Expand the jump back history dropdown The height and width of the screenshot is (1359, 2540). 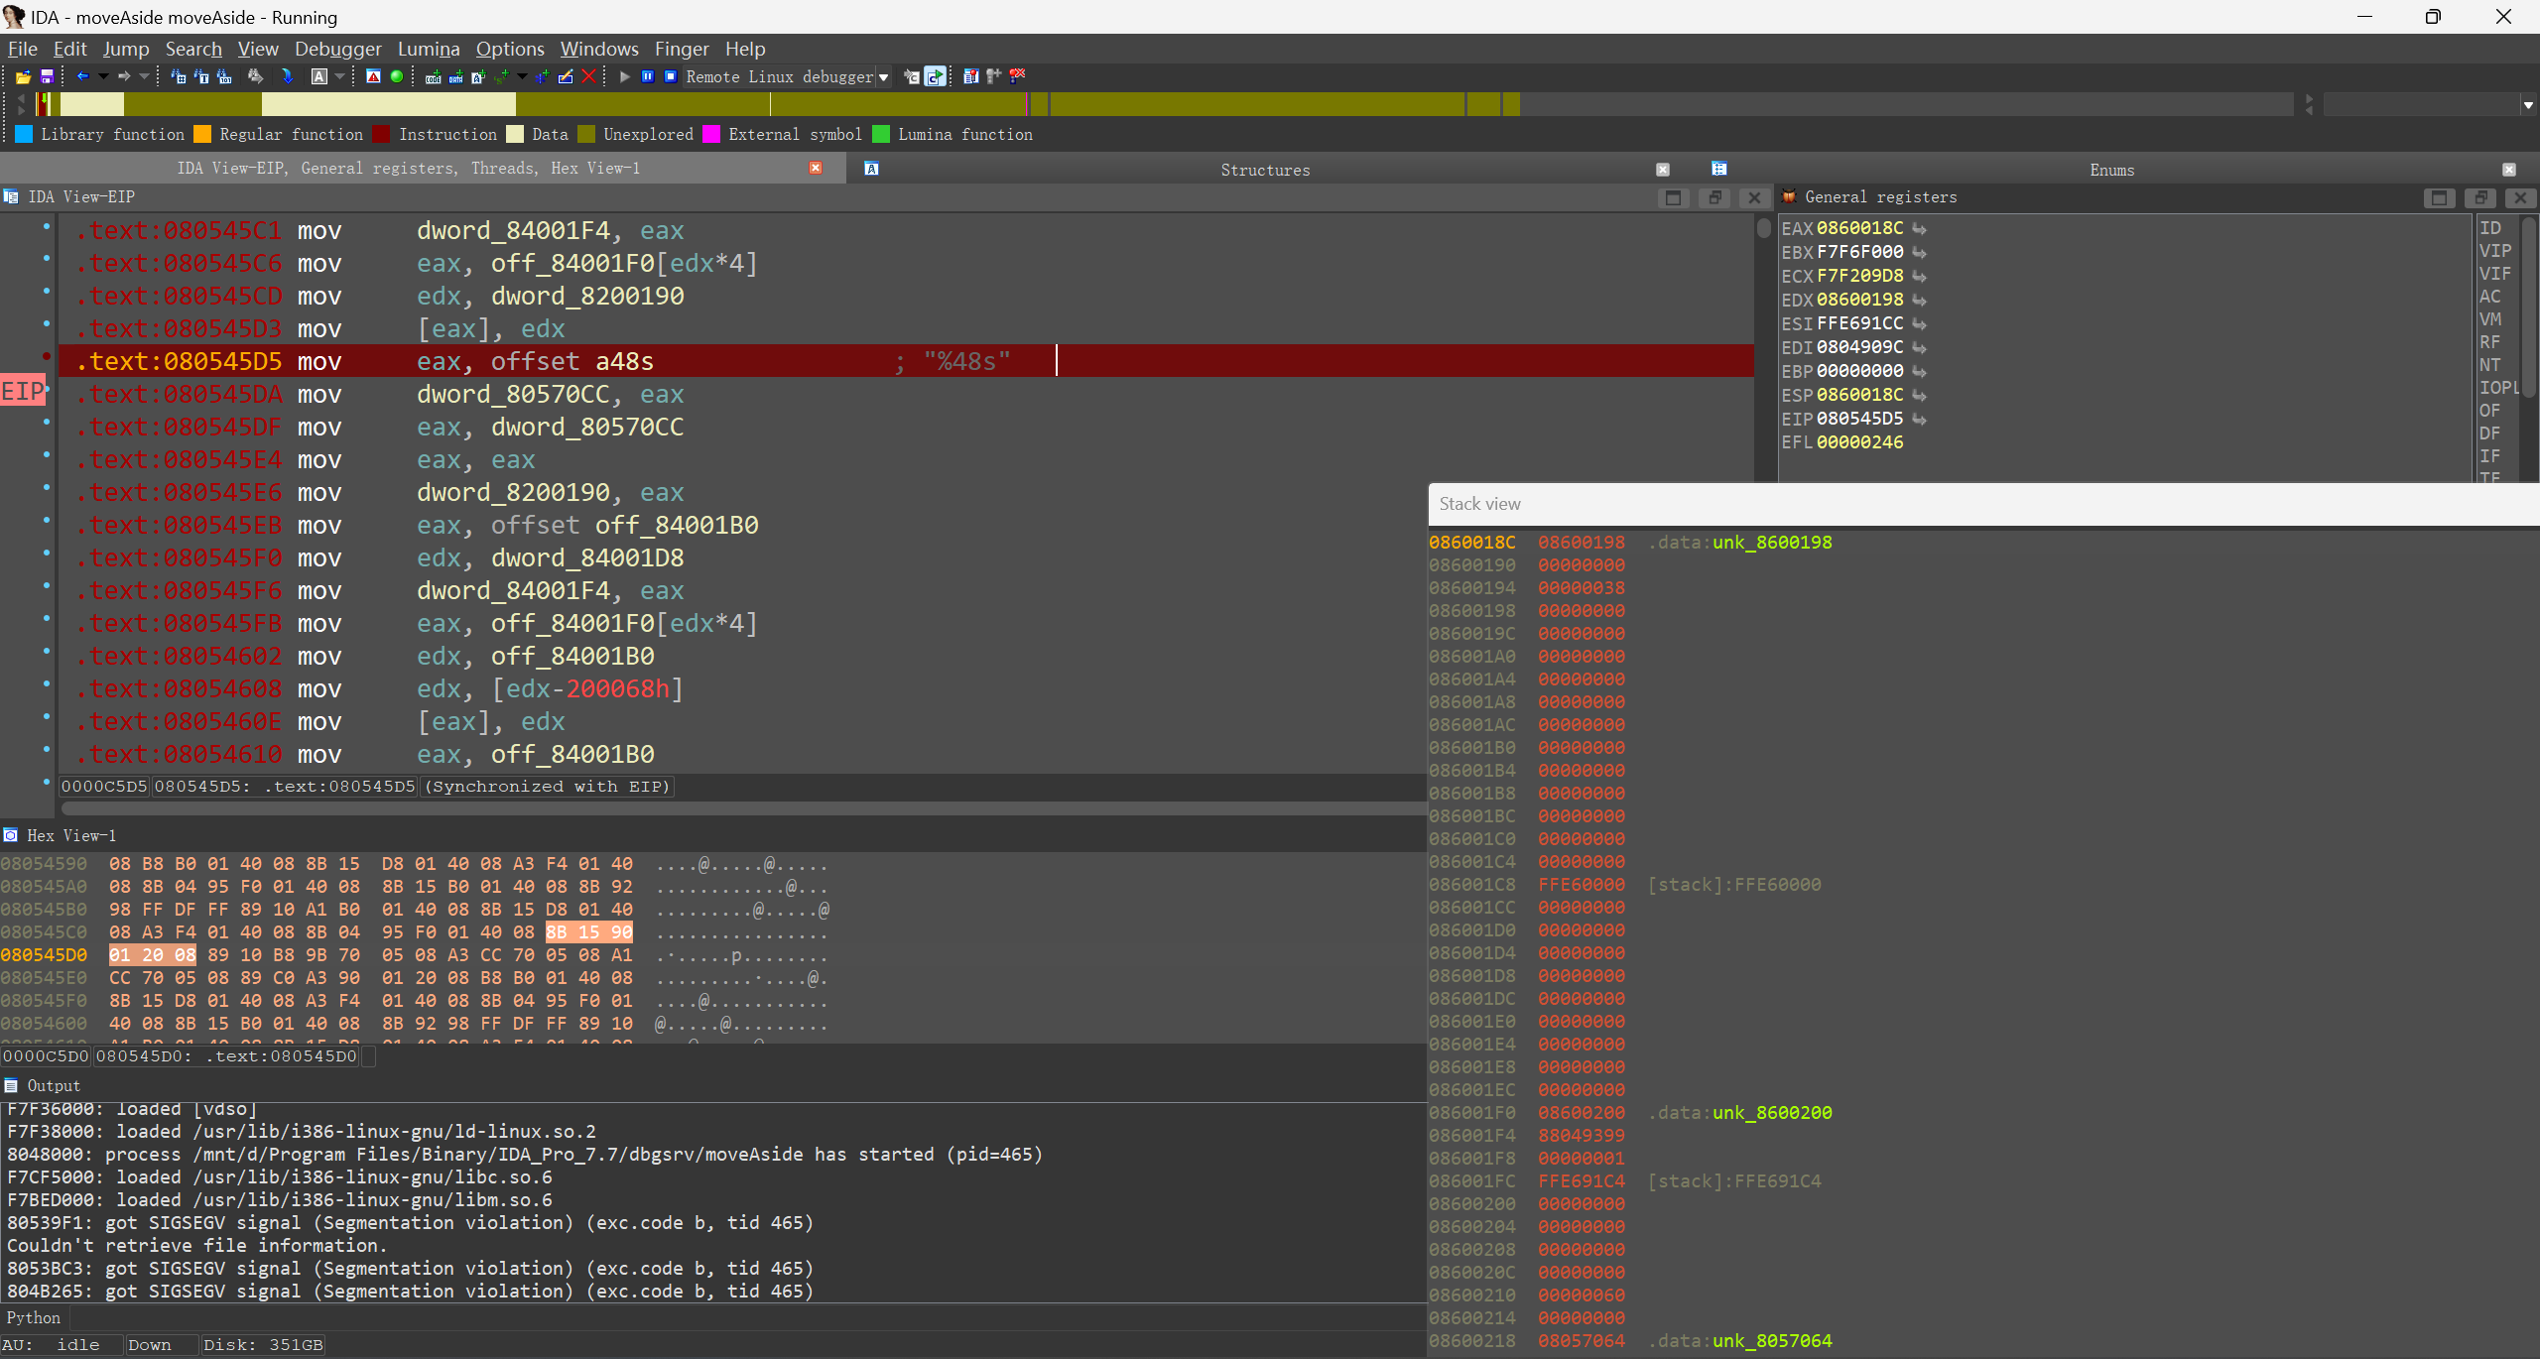pos(103,76)
